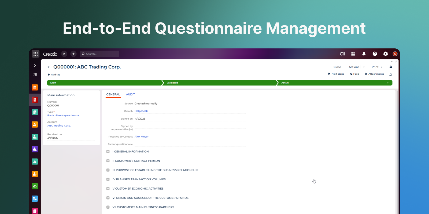Open the Actions dropdown menu
The image size is (429, 214).
pos(357,67)
